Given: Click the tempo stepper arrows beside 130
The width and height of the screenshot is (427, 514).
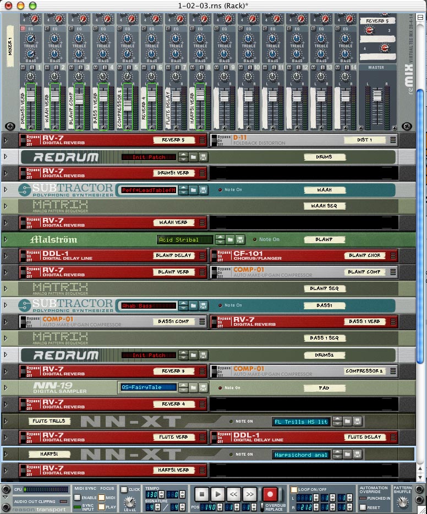Looking at the screenshot, I should click(x=161, y=494).
